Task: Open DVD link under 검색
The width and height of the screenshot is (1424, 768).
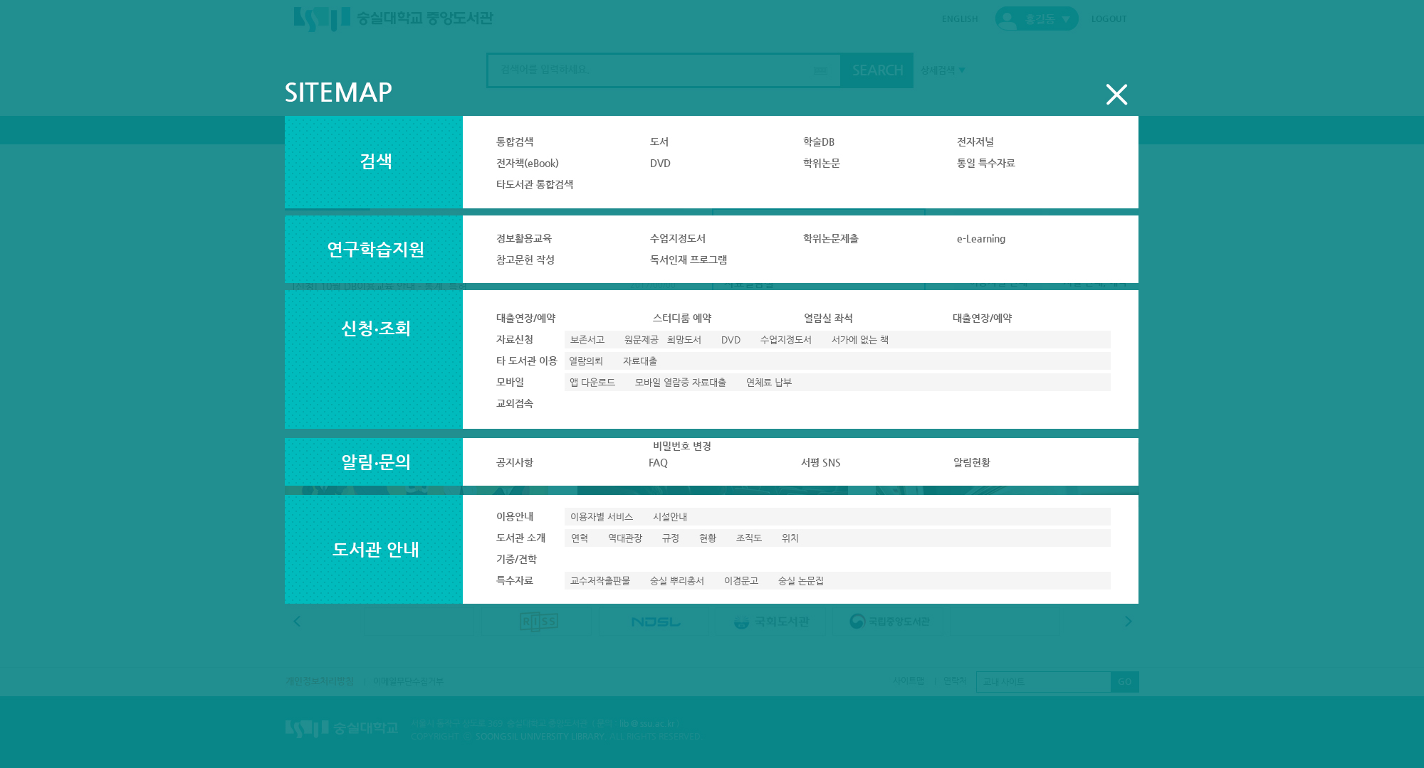Action: pyautogui.click(x=660, y=164)
